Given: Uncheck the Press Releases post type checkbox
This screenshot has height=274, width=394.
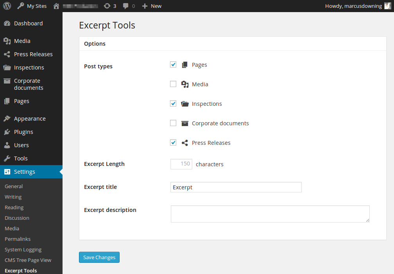Looking at the screenshot, I should click(173, 142).
